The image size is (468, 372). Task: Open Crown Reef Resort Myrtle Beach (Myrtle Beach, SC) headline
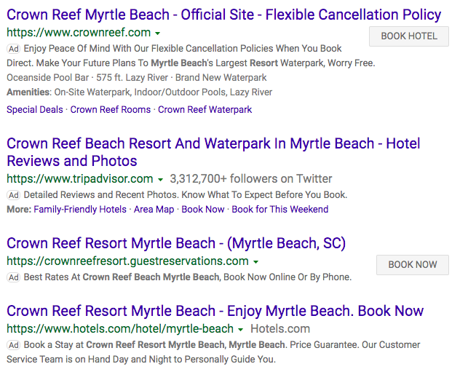pyautogui.click(x=176, y=243)
